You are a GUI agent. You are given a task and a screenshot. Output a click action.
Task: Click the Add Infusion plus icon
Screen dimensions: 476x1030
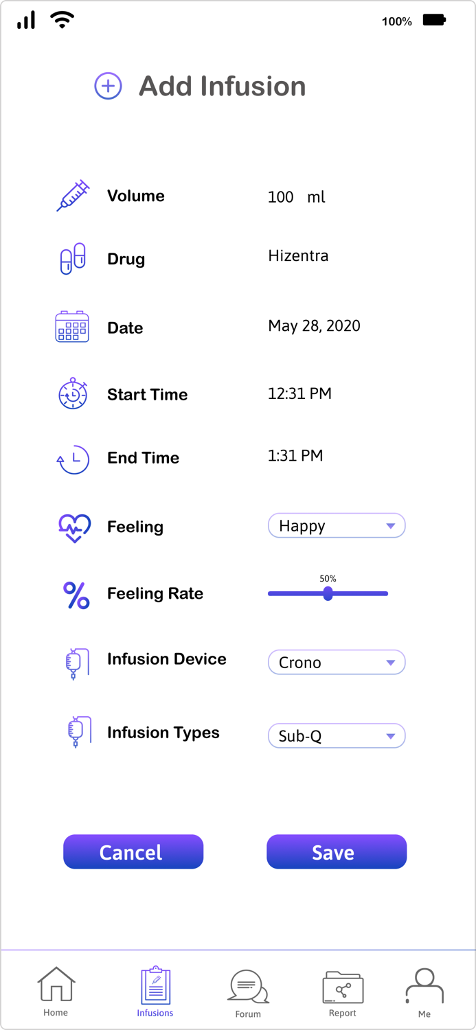[107, 86]
